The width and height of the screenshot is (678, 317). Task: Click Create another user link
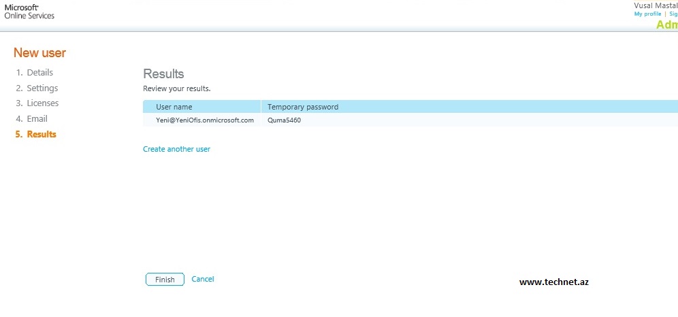coord(176,149)
